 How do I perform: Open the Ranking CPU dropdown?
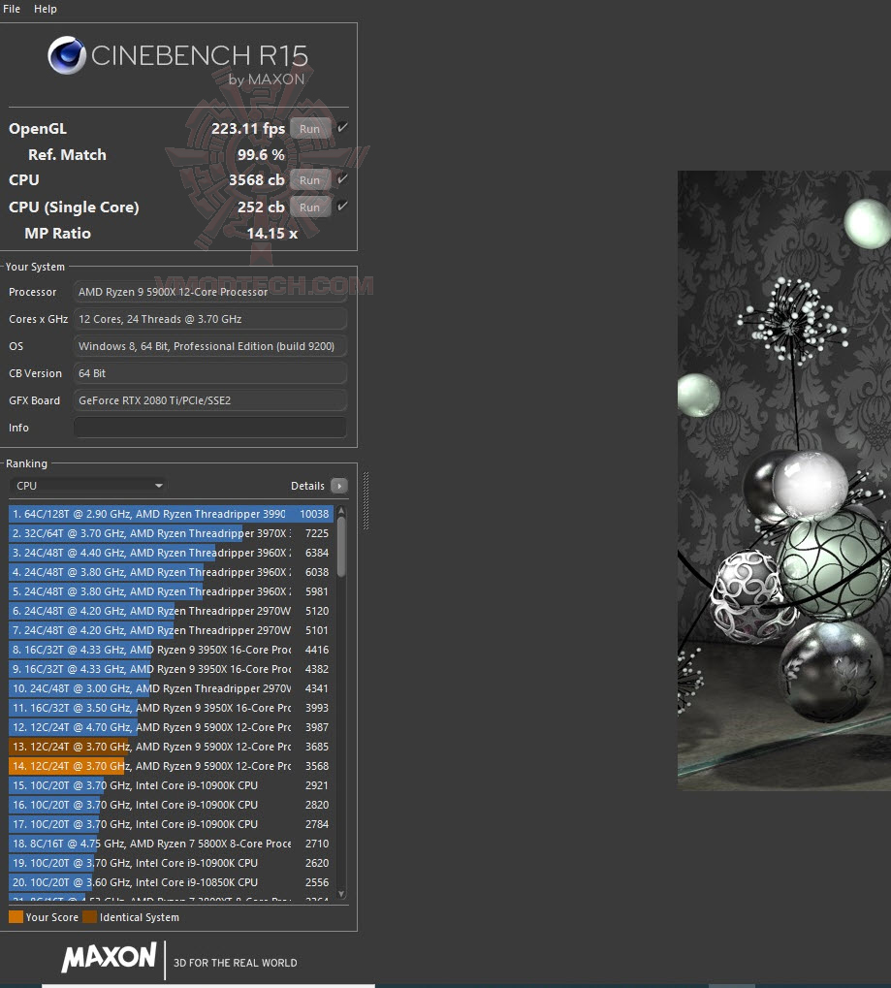(x=88, y=486)
